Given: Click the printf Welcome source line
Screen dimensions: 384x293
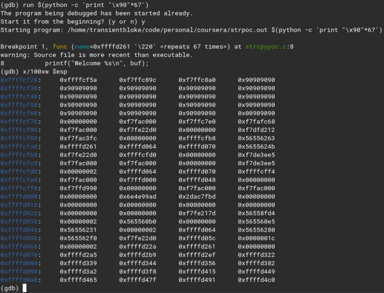Looking at the screenshot, I should pyautogui.click(x=97, y=63).
